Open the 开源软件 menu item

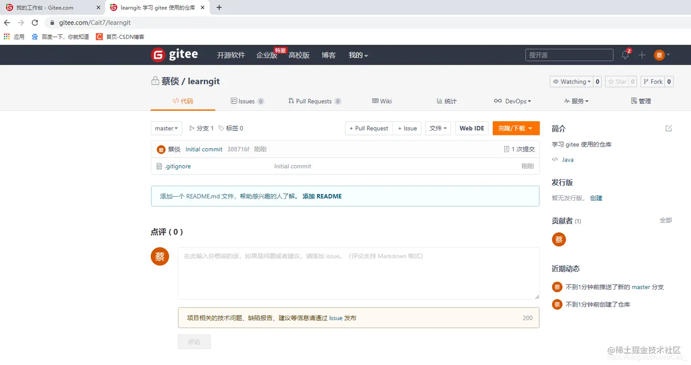pos(231,55)
